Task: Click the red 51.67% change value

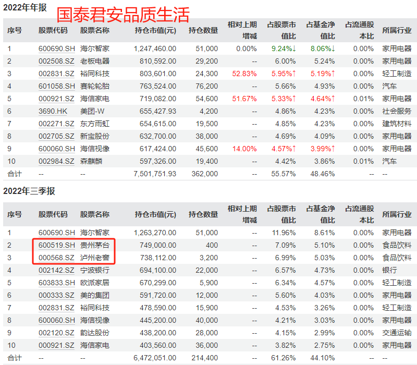Action: [244, 99]
